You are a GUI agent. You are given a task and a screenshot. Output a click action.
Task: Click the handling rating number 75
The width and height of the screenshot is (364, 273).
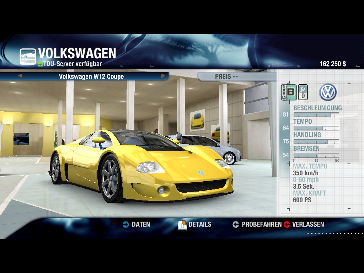(x=285, y=141)
